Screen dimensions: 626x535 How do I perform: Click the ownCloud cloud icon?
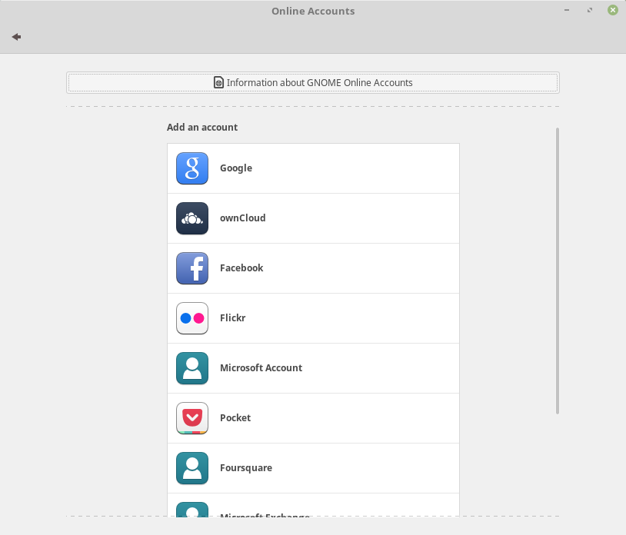[192, 218]
